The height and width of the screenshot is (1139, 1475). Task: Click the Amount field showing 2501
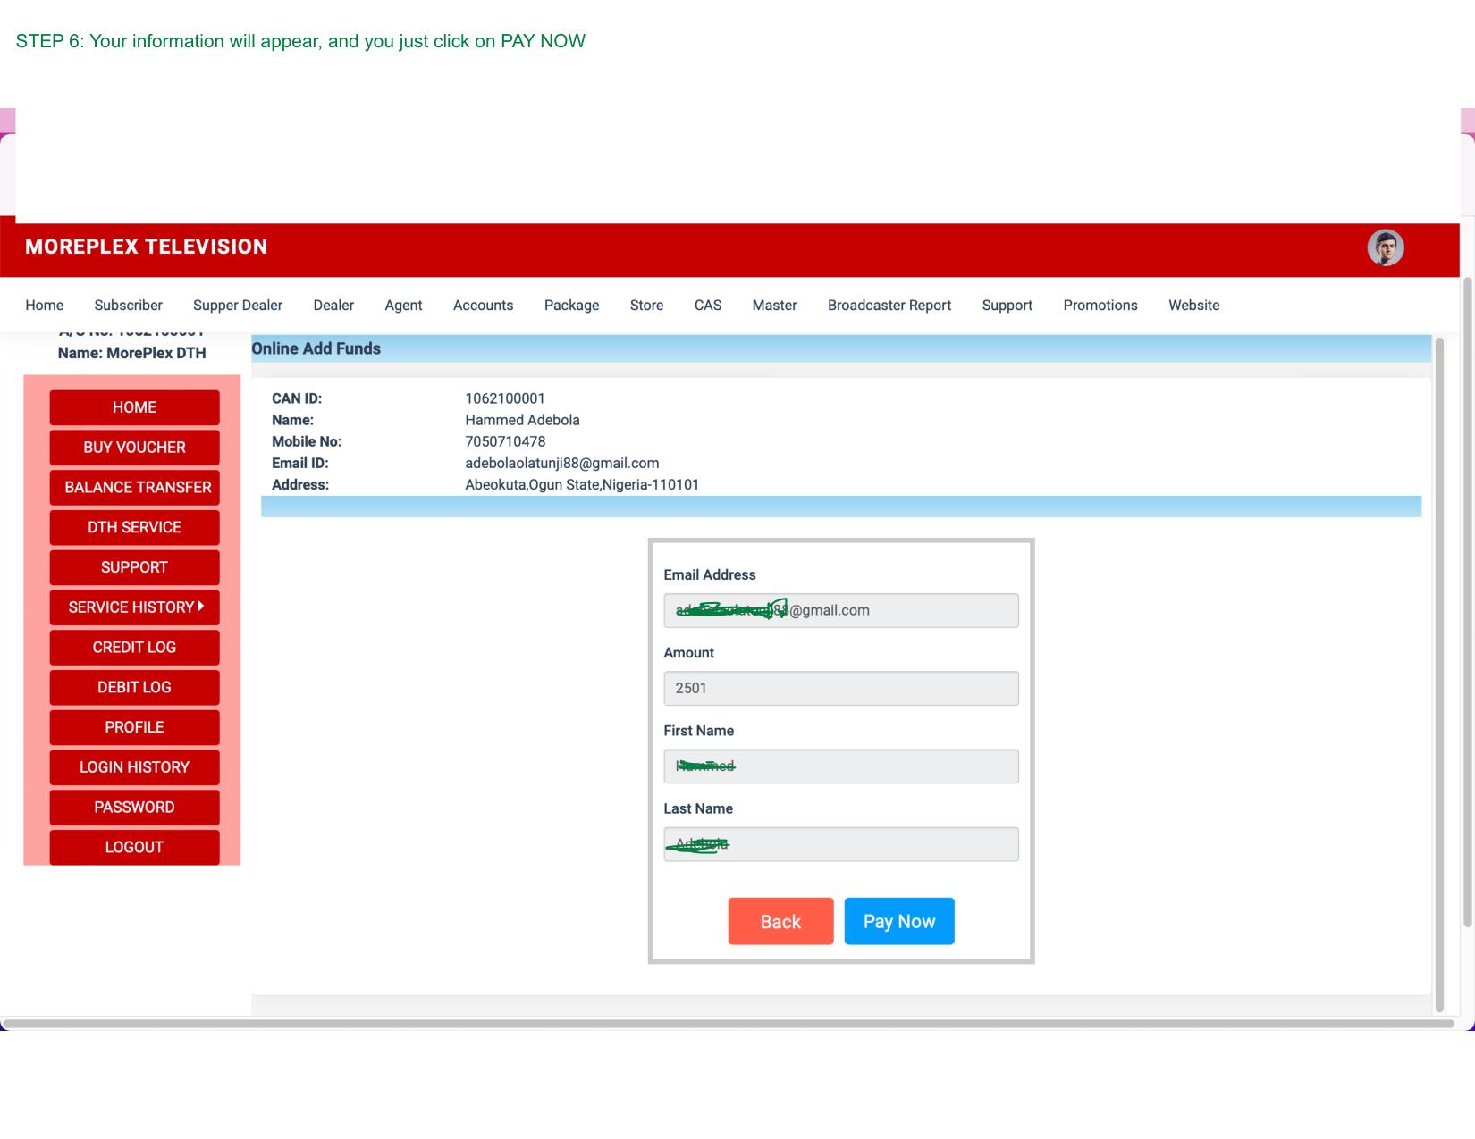click(x=841, y=688)
